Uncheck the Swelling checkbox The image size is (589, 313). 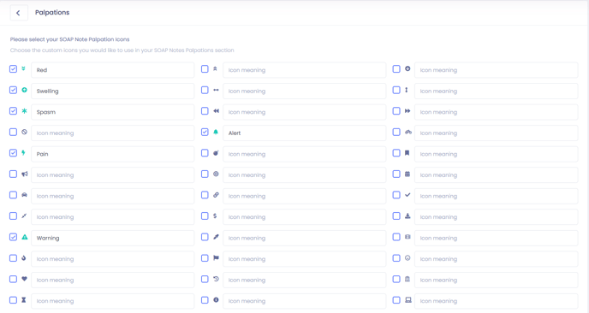coord(13,90)
